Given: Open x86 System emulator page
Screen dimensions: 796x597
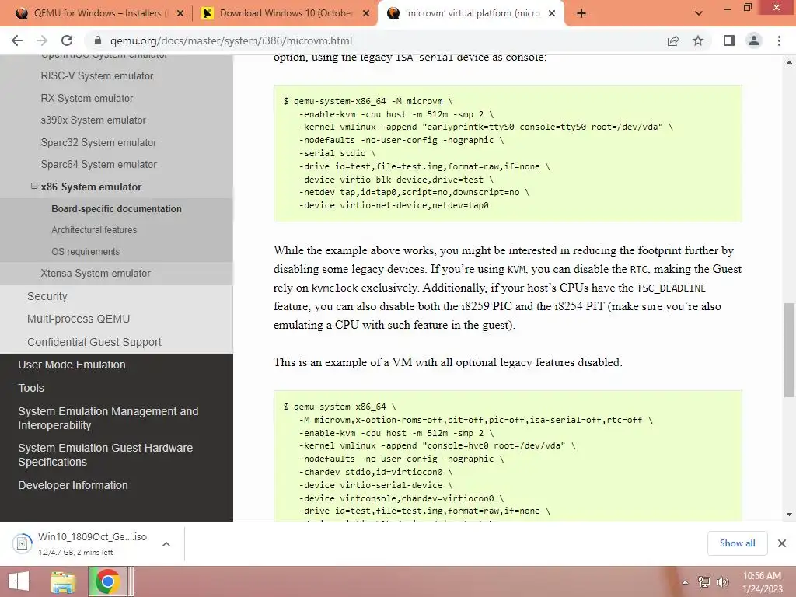Looking at the screenshot, I should pyautogui.click(x=92, y=187).
